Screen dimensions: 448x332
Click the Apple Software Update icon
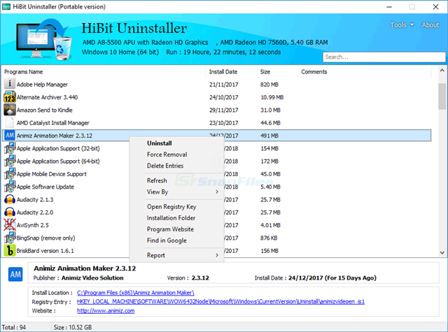(9, 187)
